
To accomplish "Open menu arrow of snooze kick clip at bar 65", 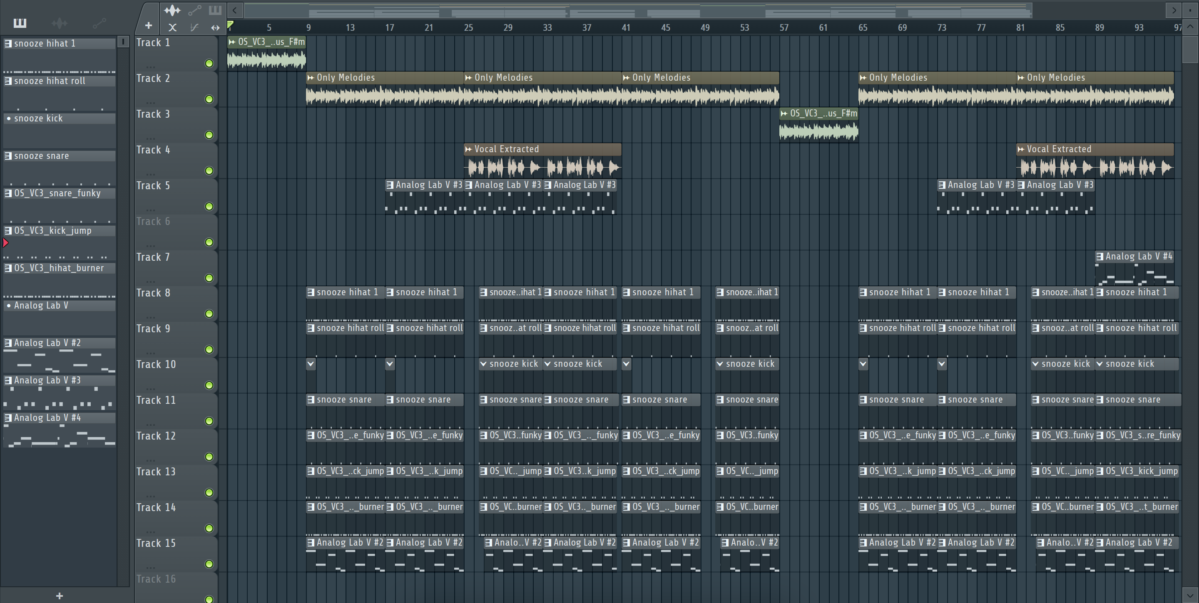I will tap(863, 364).
